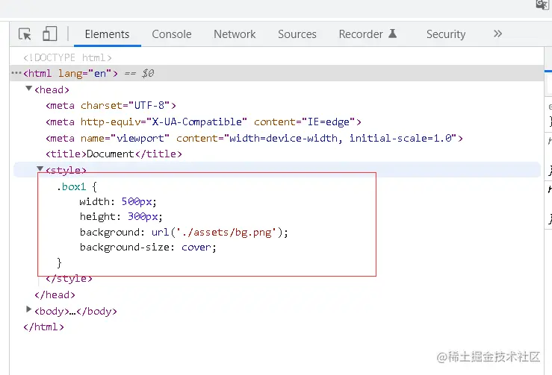
Task: Select the meta viewport node
Action: [254, 138]
